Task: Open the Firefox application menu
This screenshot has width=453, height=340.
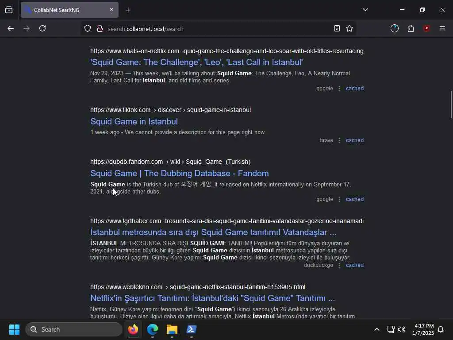Action: (442, 29)
